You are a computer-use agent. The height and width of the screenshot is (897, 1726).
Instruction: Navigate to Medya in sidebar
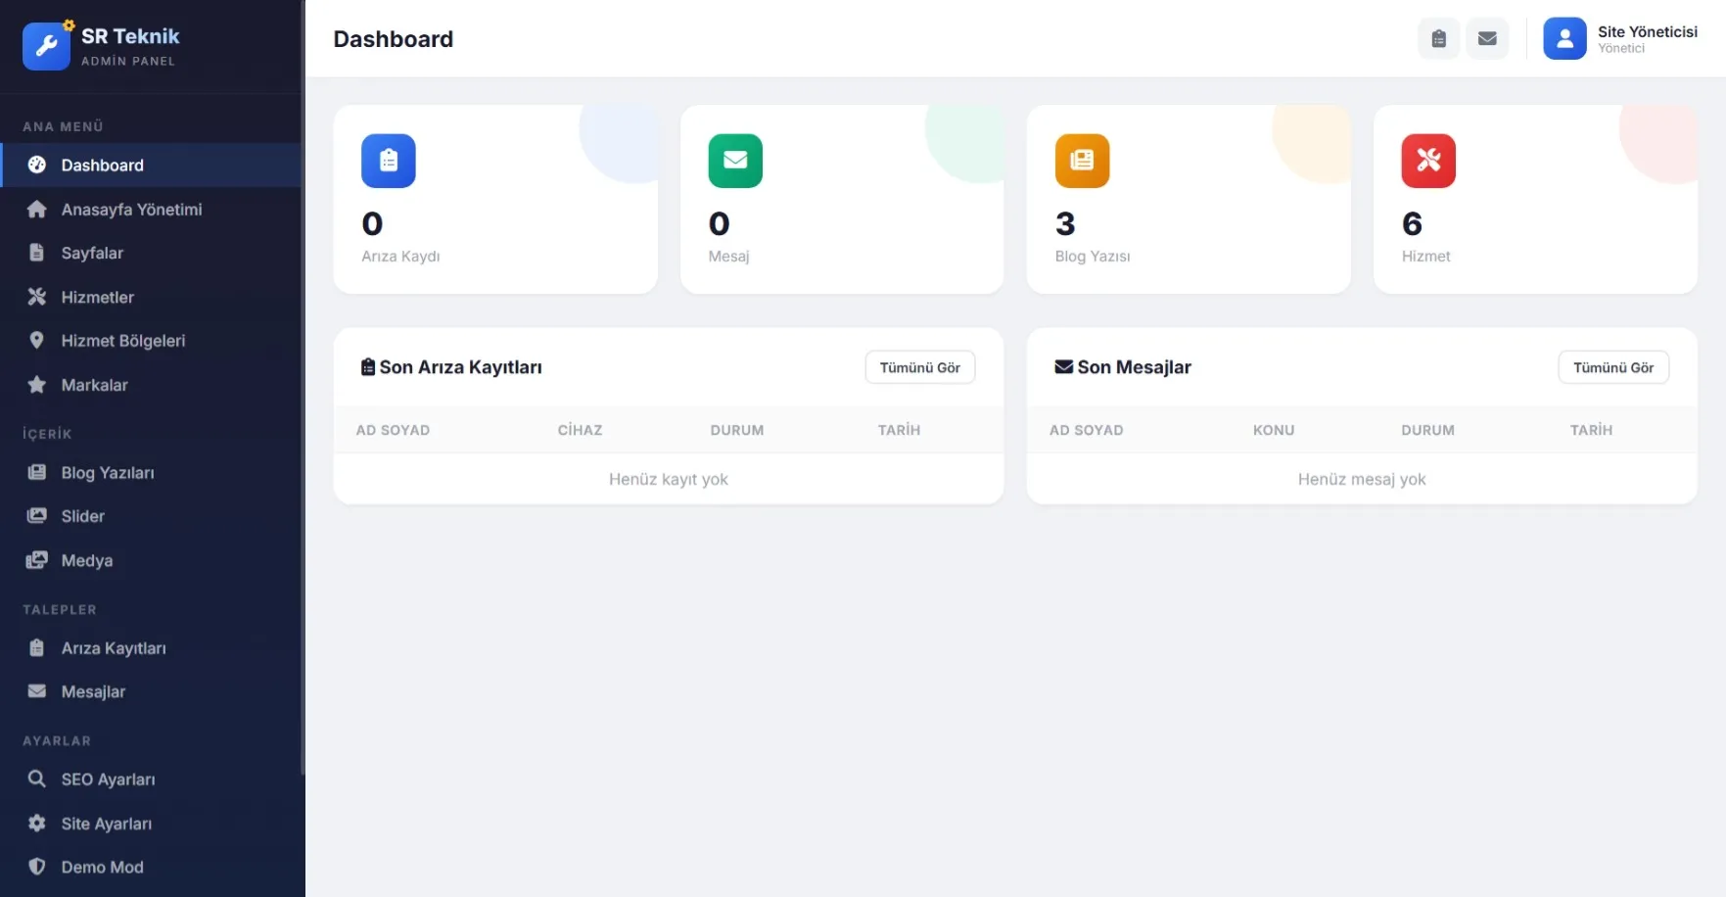(x=86, y=560)
